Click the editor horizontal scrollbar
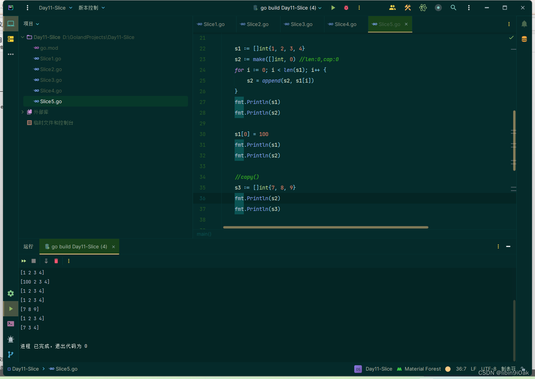 pyautogui.click(x=326, y=227)
